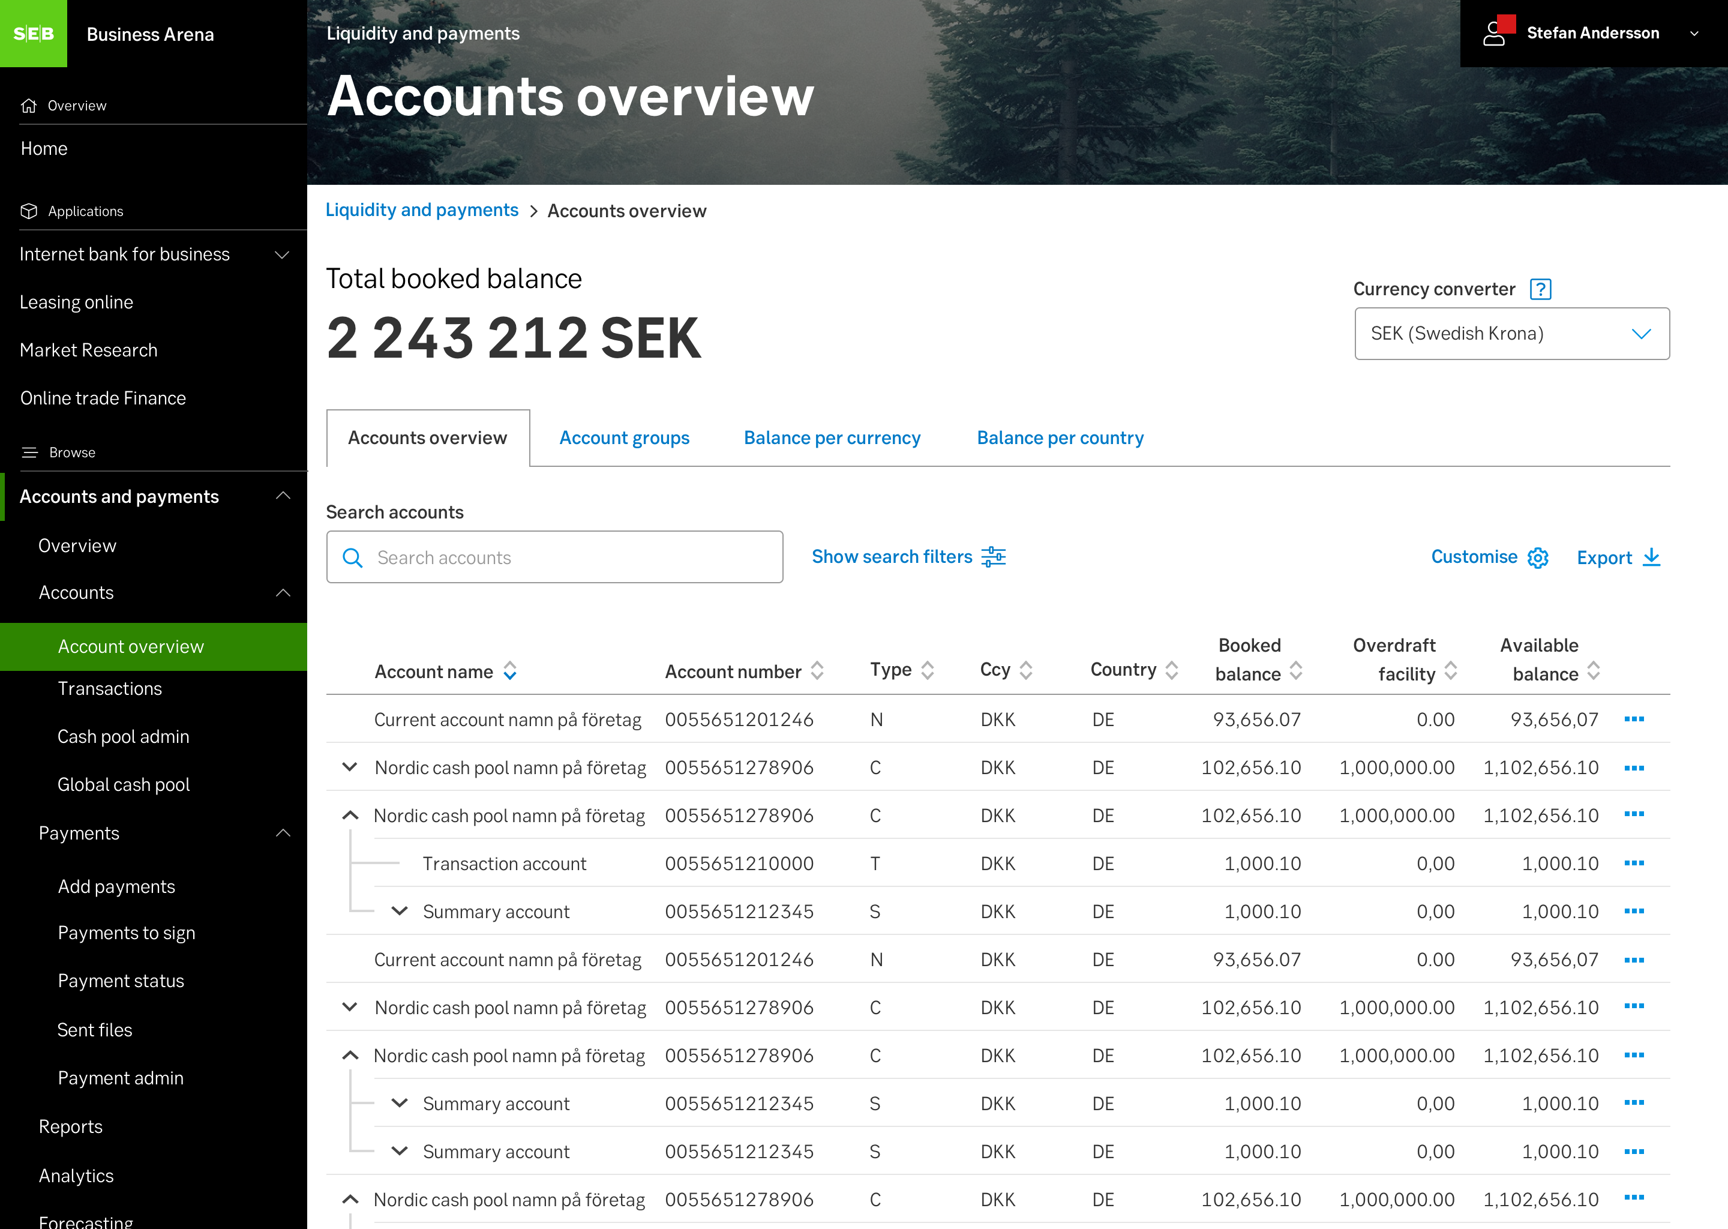
Task: Follow the Liquidity and payments breadcrumb link
Action: [x=421, y=209]
